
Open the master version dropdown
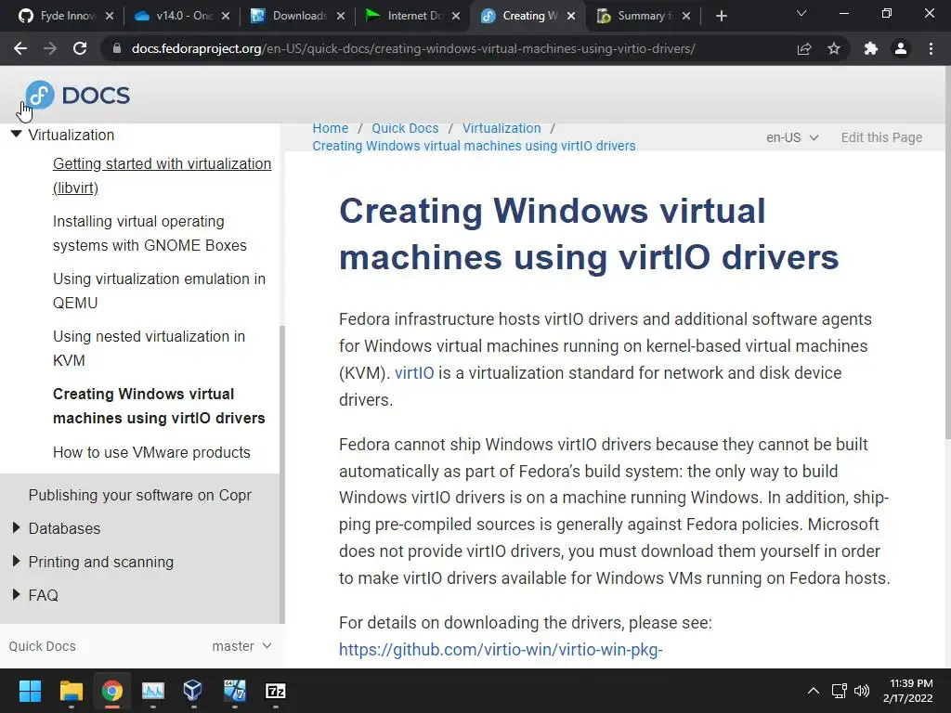point(241,646)
